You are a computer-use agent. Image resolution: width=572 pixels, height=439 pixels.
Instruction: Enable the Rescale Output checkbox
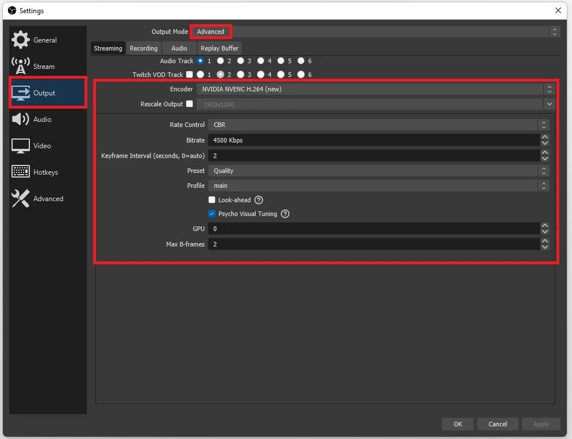point(189,103)
